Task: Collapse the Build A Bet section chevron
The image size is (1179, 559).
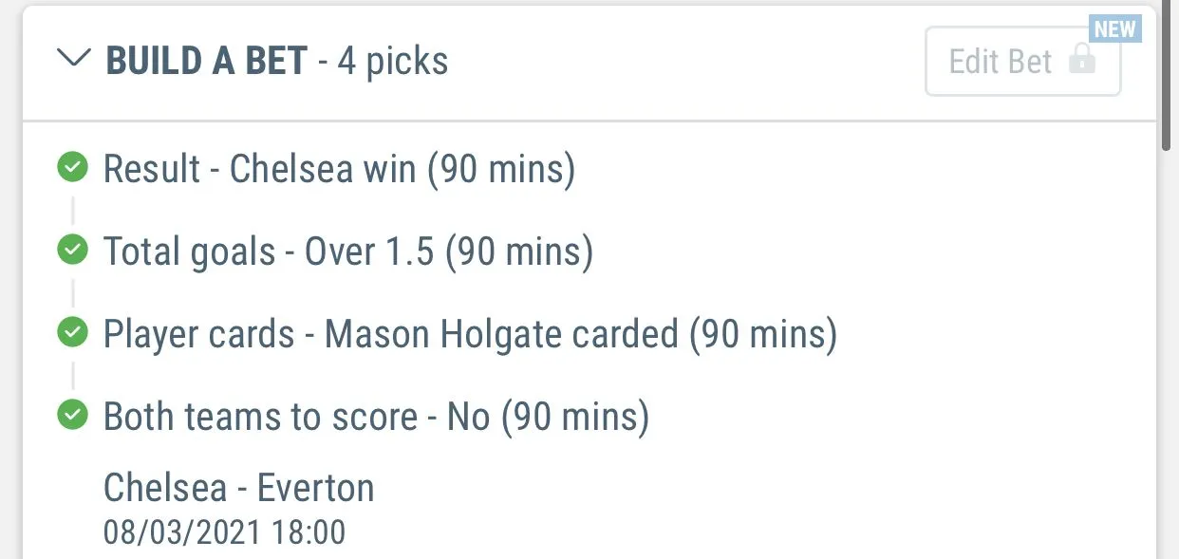Action: coord(72,59)
